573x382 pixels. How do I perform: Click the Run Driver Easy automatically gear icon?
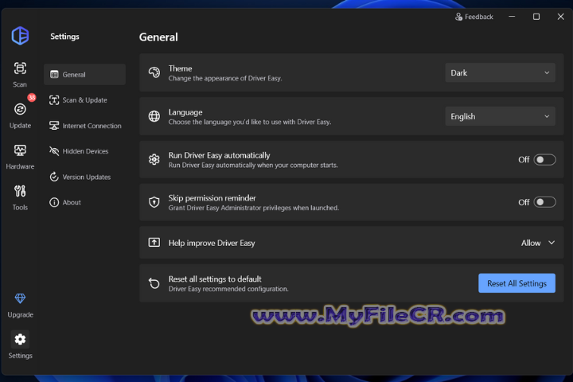tap(154, 159)
